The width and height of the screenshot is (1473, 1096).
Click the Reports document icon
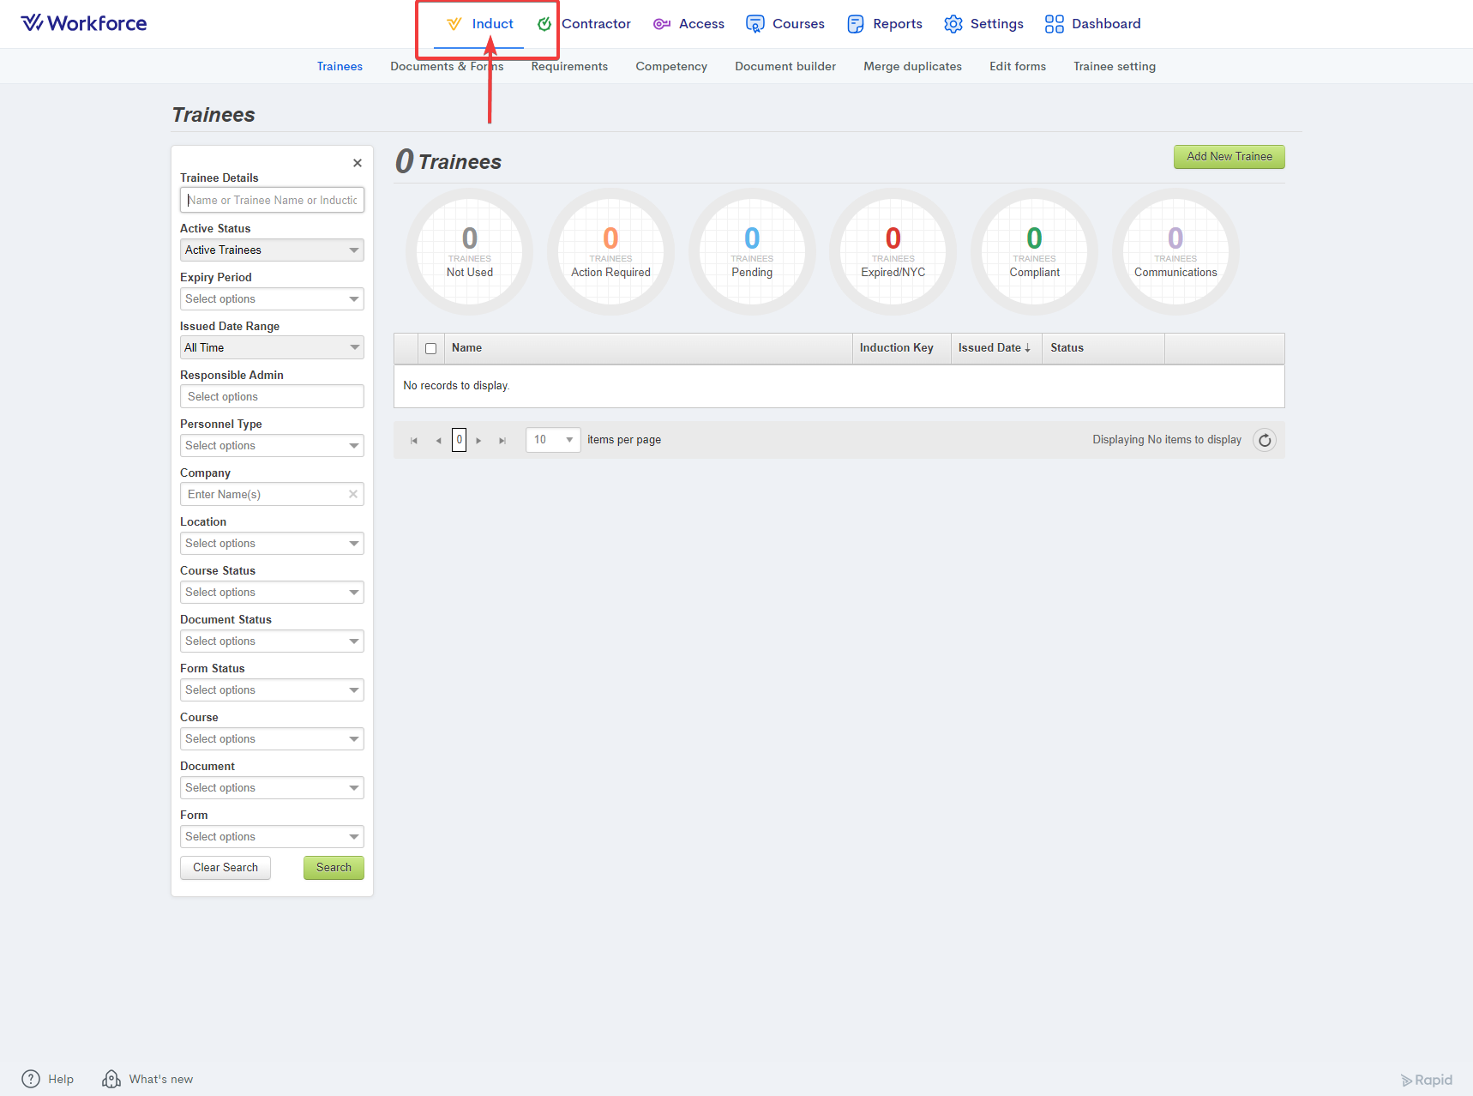coord(855,24)
